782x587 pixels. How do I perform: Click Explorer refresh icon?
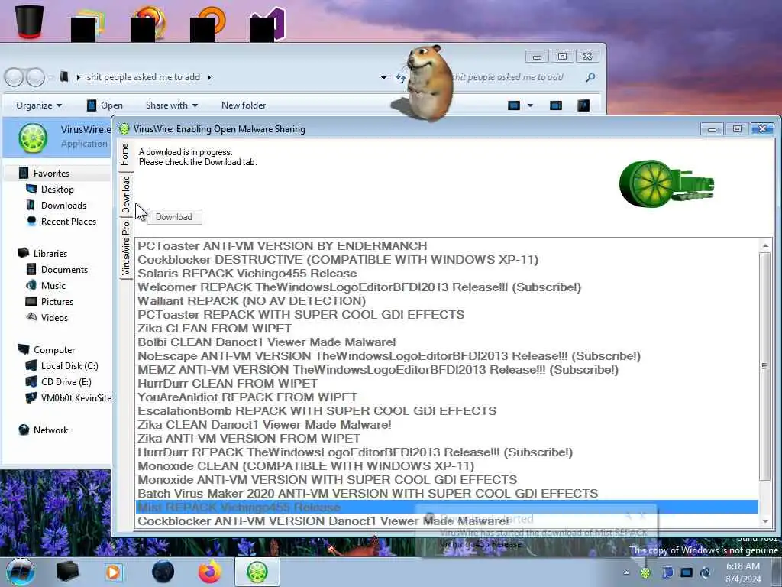click(x=400, y=77)
